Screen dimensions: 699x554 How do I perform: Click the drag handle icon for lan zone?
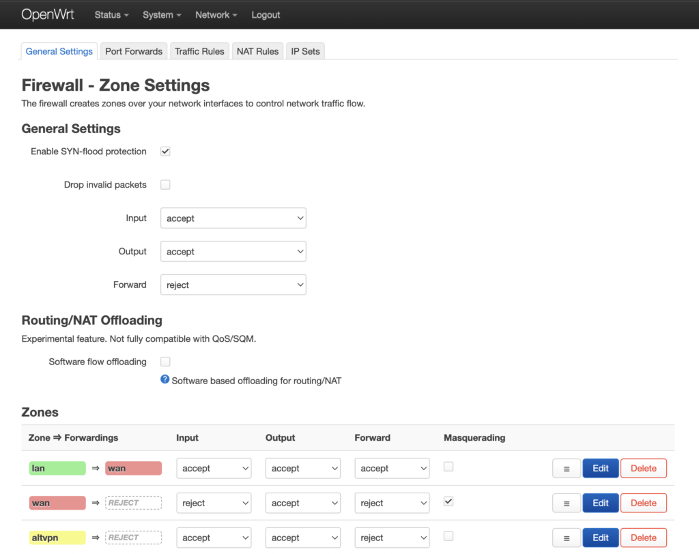pos(566,469)
